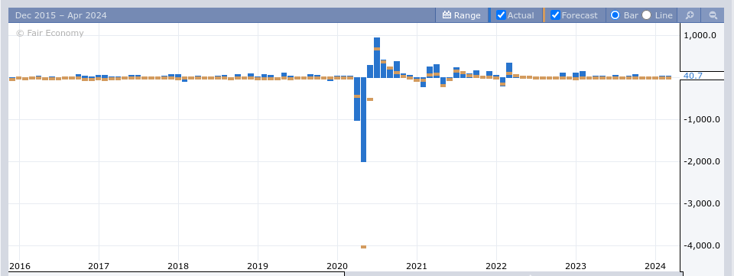Screen dimensions: 734x276
Task: Open the Range date picker
Action: click(462, 15)
